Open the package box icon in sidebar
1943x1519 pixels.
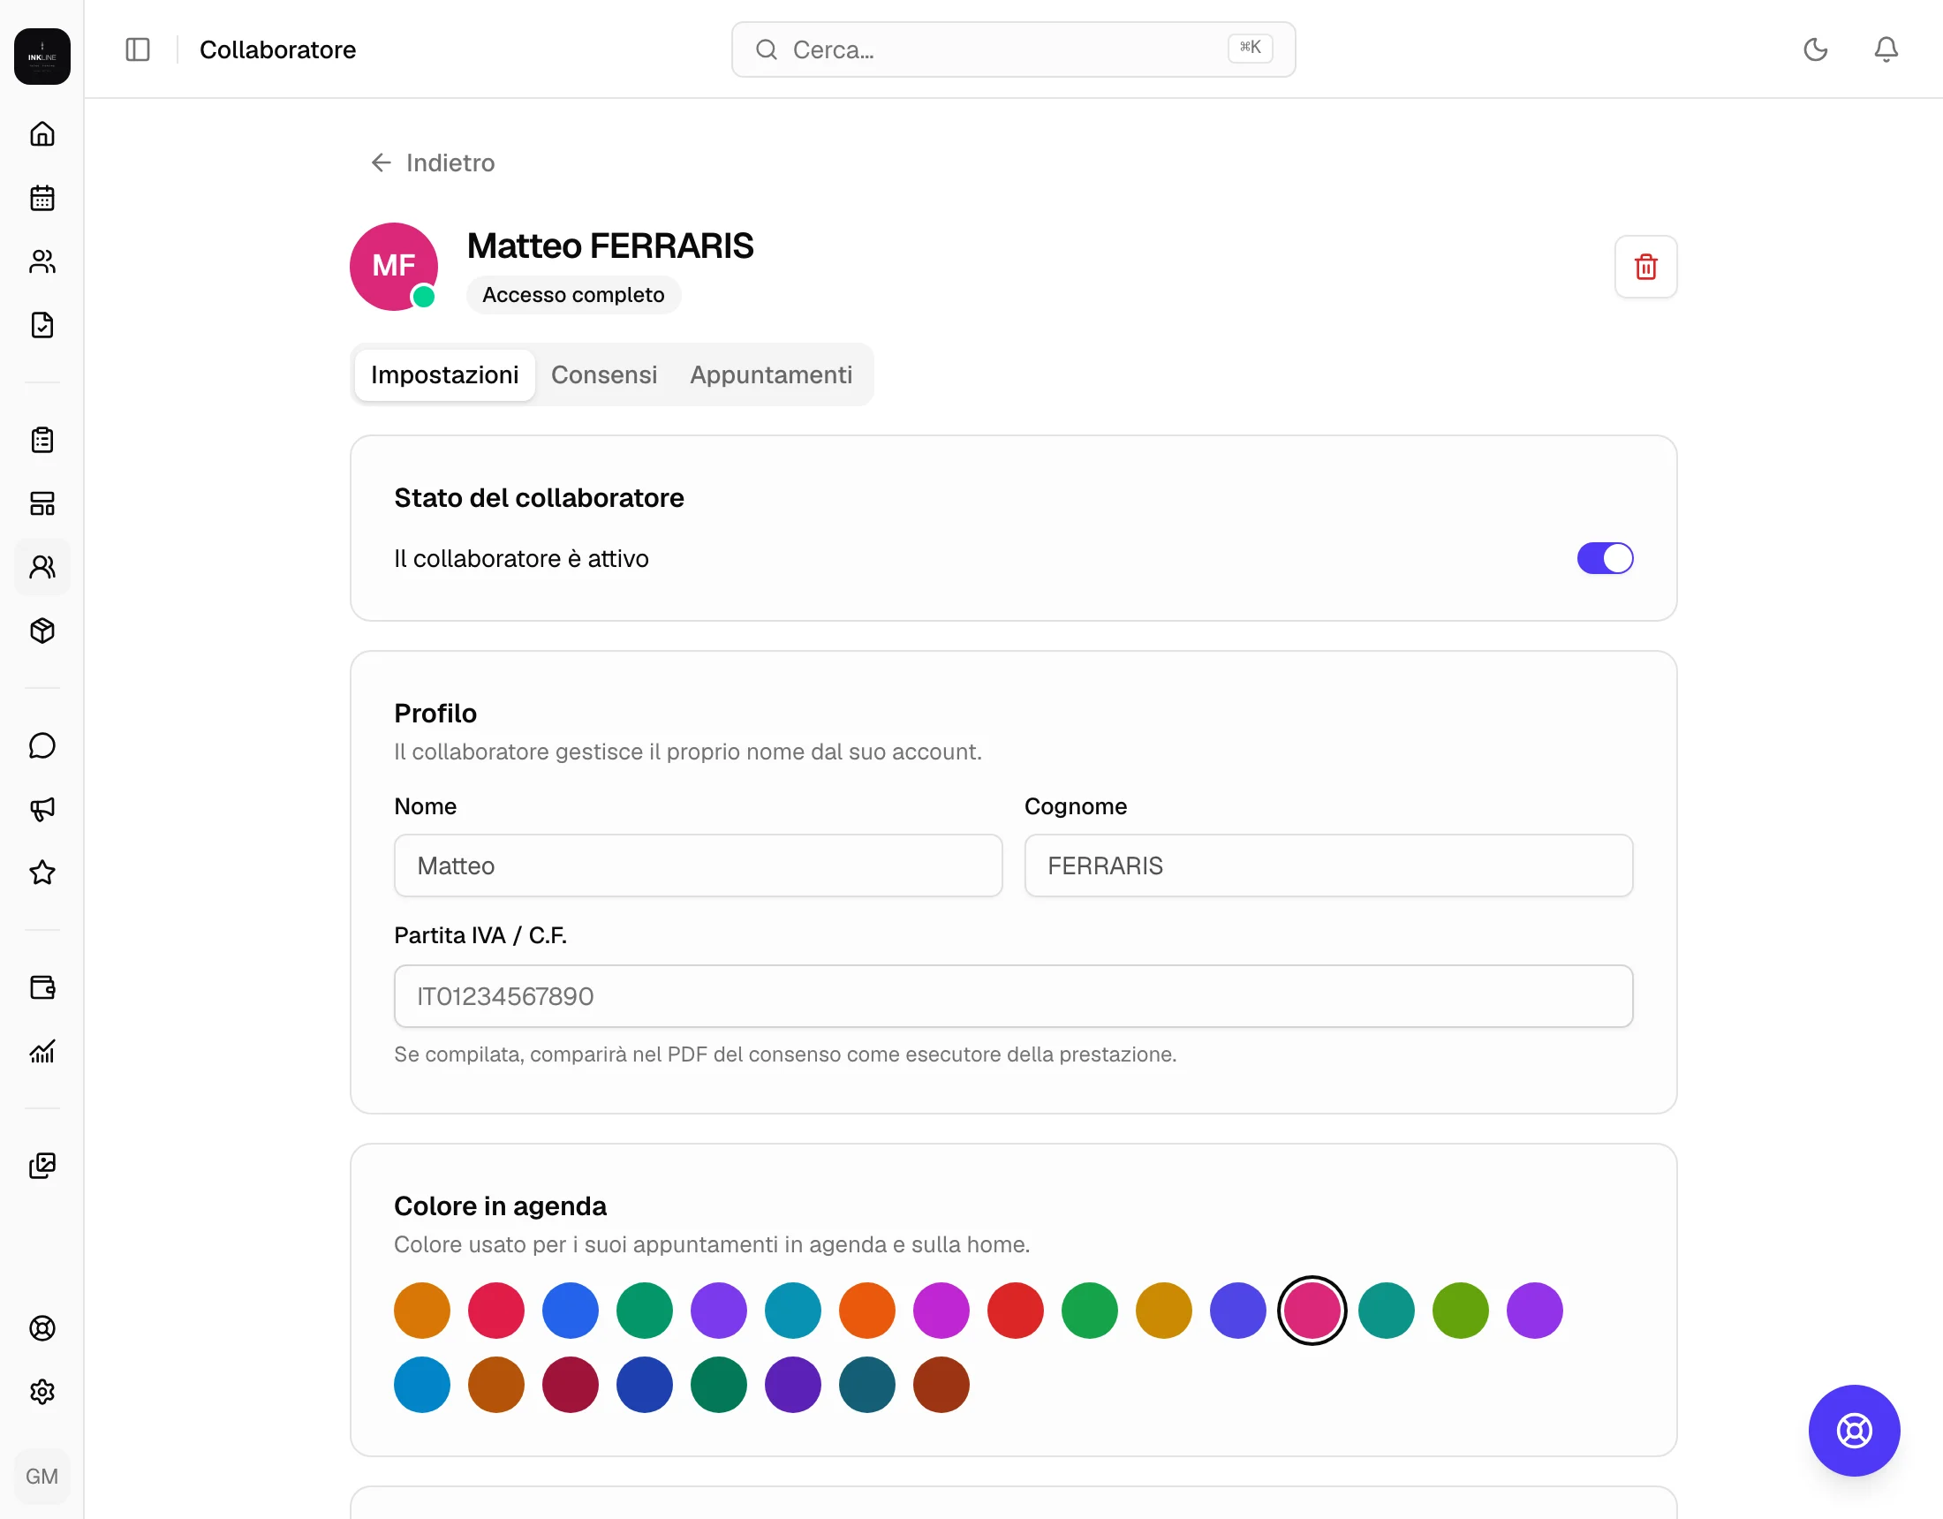42,631
